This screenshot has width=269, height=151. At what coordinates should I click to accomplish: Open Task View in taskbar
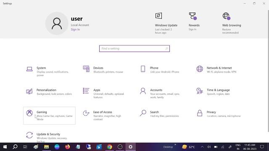[x=25, y=147]
